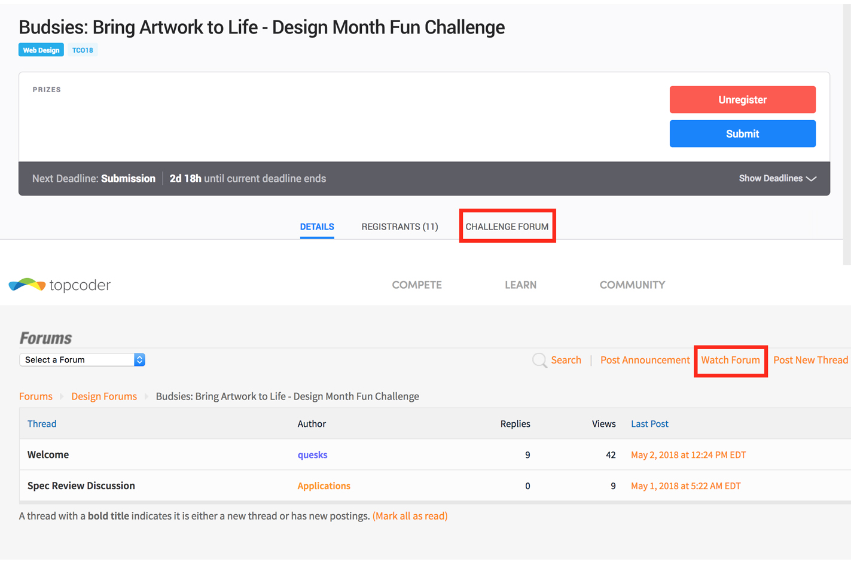Click the challenge title heading
This screenshot has width=851, height=574.
tap(261, 27)
